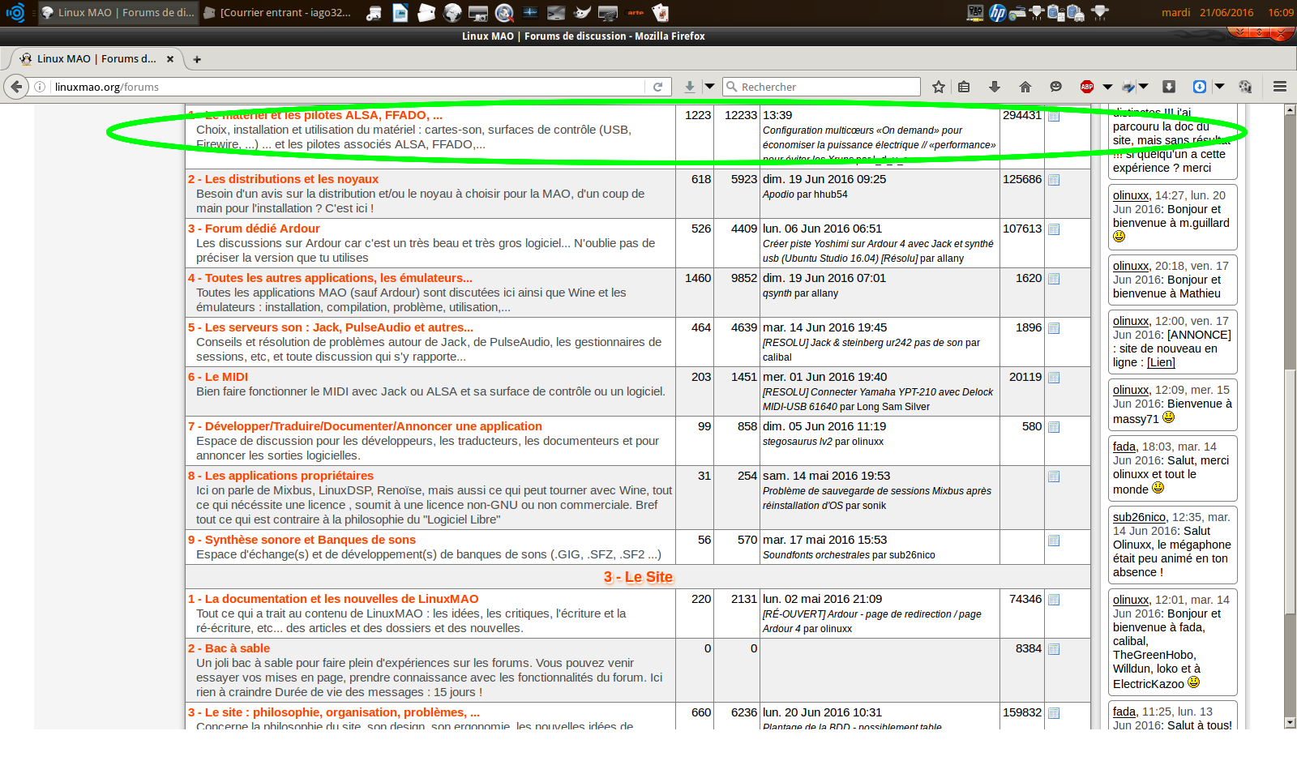Expand the Adblock Plus dropdown arrow
1297x778 pixels.
[1107, 87]
